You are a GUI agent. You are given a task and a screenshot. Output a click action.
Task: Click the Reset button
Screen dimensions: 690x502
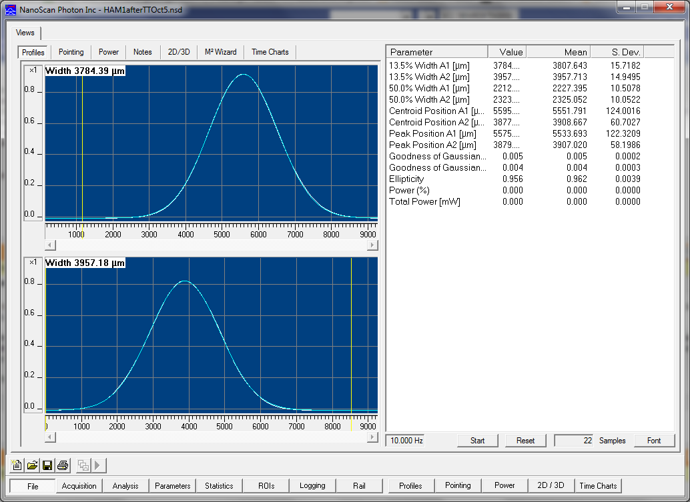pos(525,441)
